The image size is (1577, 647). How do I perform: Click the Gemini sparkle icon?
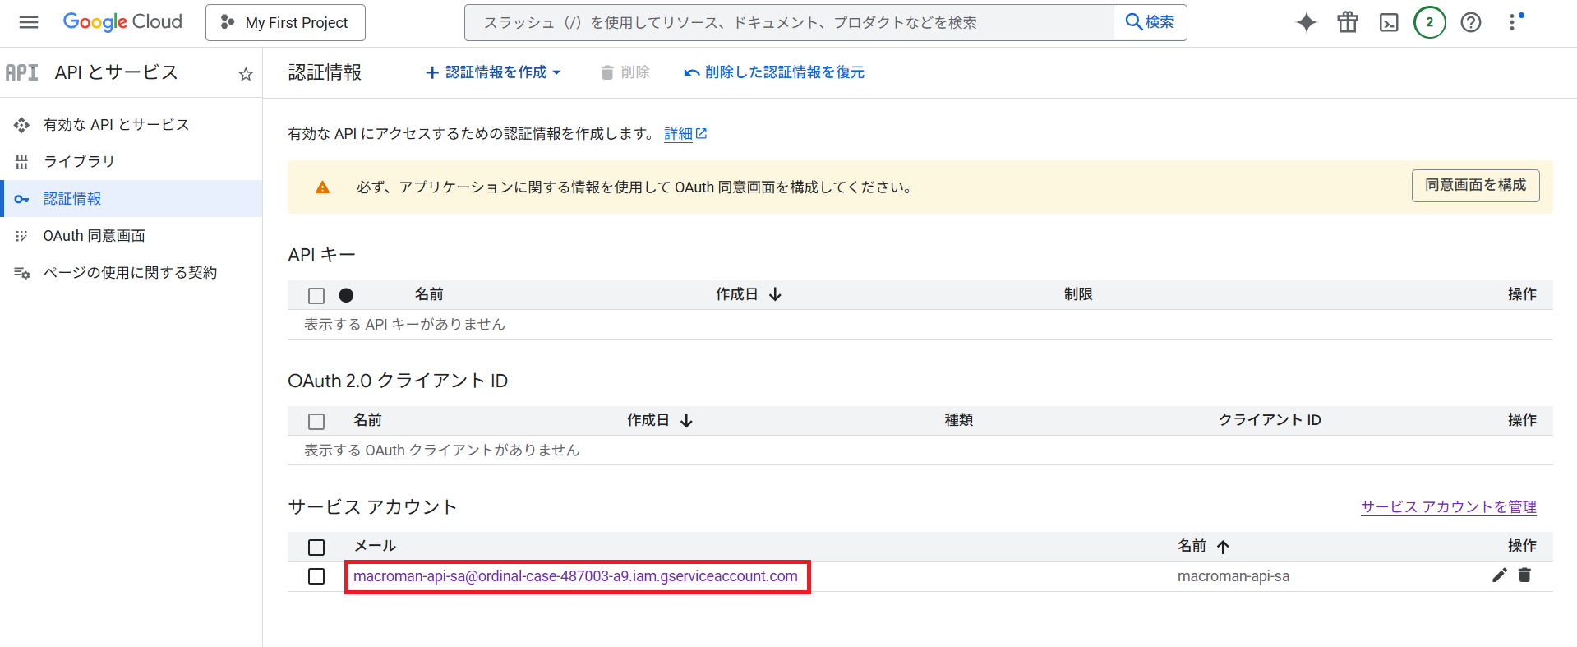[x=1306, y=22]
